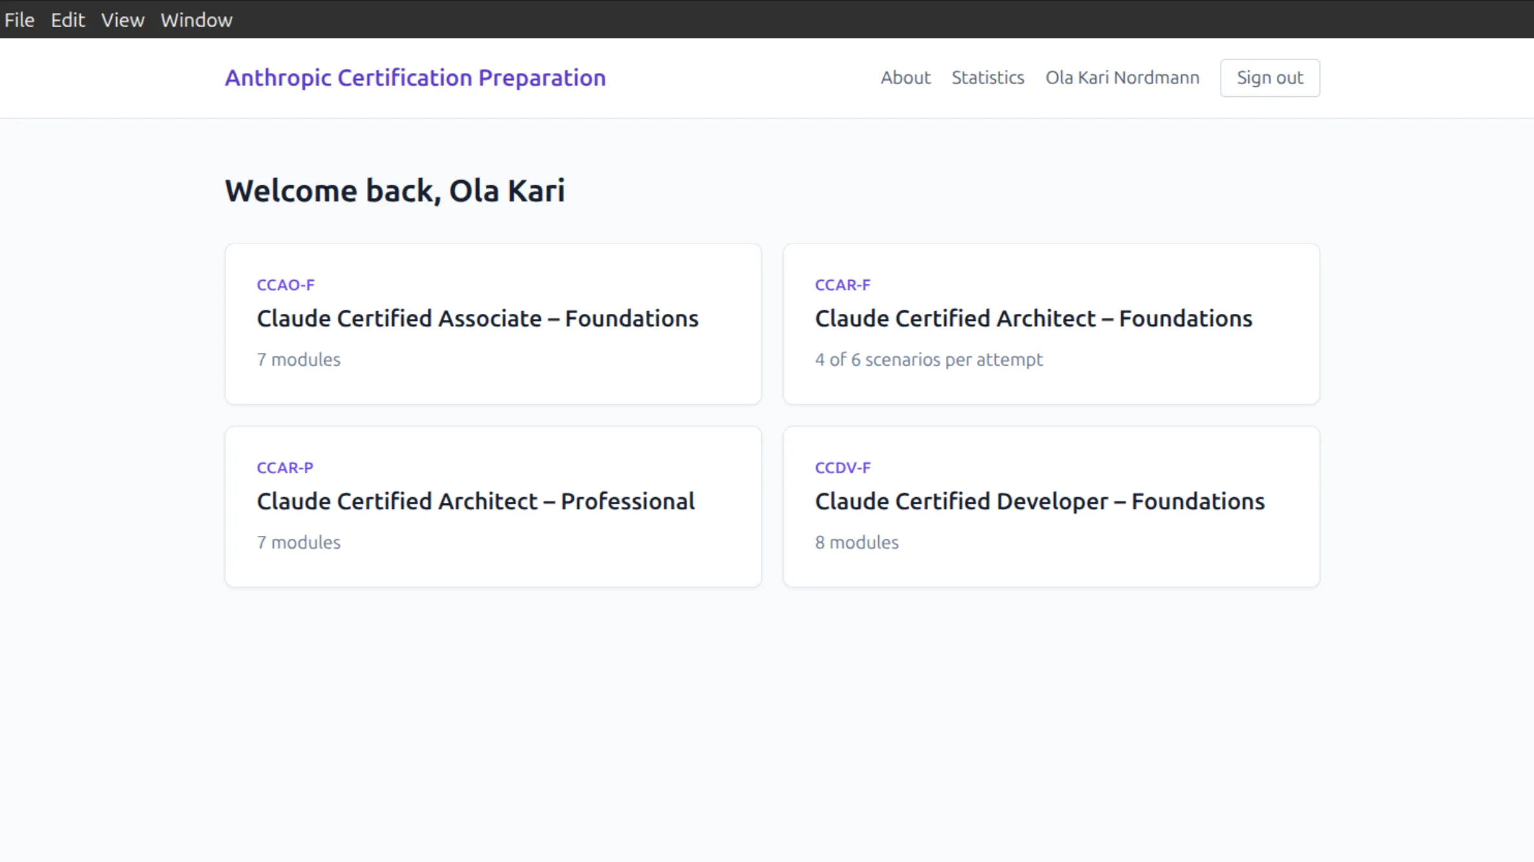Image resolution: width=1534 pixels, height=862 pixels.
Task: Click '4 of 6 scenarios per attempt' text
Action: pyautogui.click(x=929, y=360)
